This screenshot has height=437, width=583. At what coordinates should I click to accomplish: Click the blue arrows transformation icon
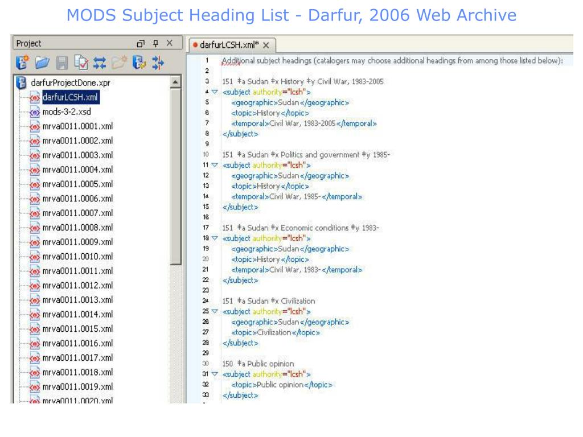click(100, 63)
